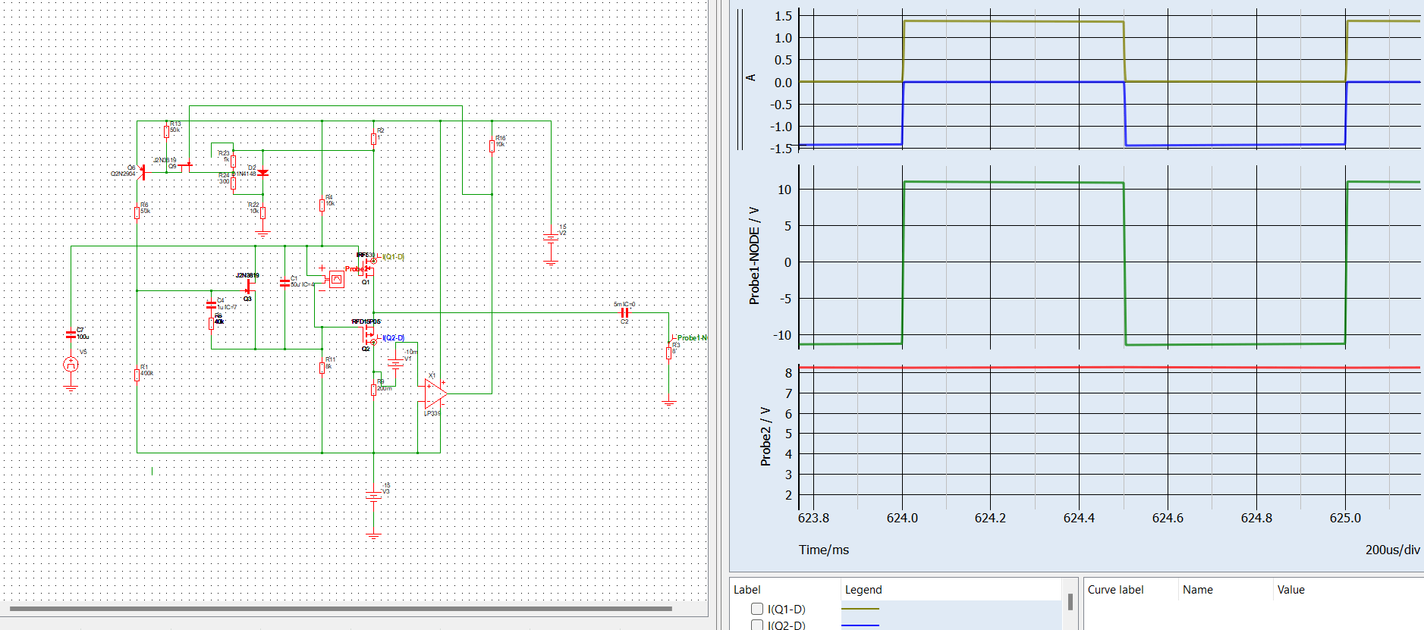1424x630 pixels.
Task: Tick the I(Q1-D) curve checkbox
Action: [x=756, y=609]
